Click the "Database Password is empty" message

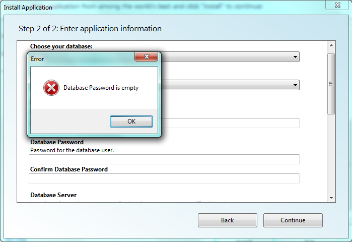coord(101,88)
